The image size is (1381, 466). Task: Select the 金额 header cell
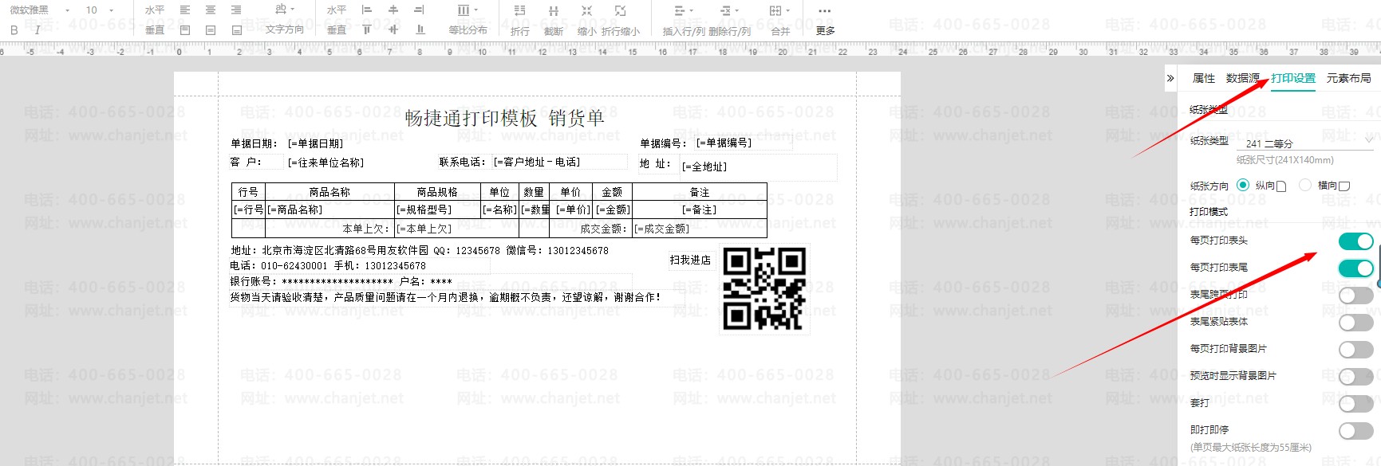[x=612, y=192]
